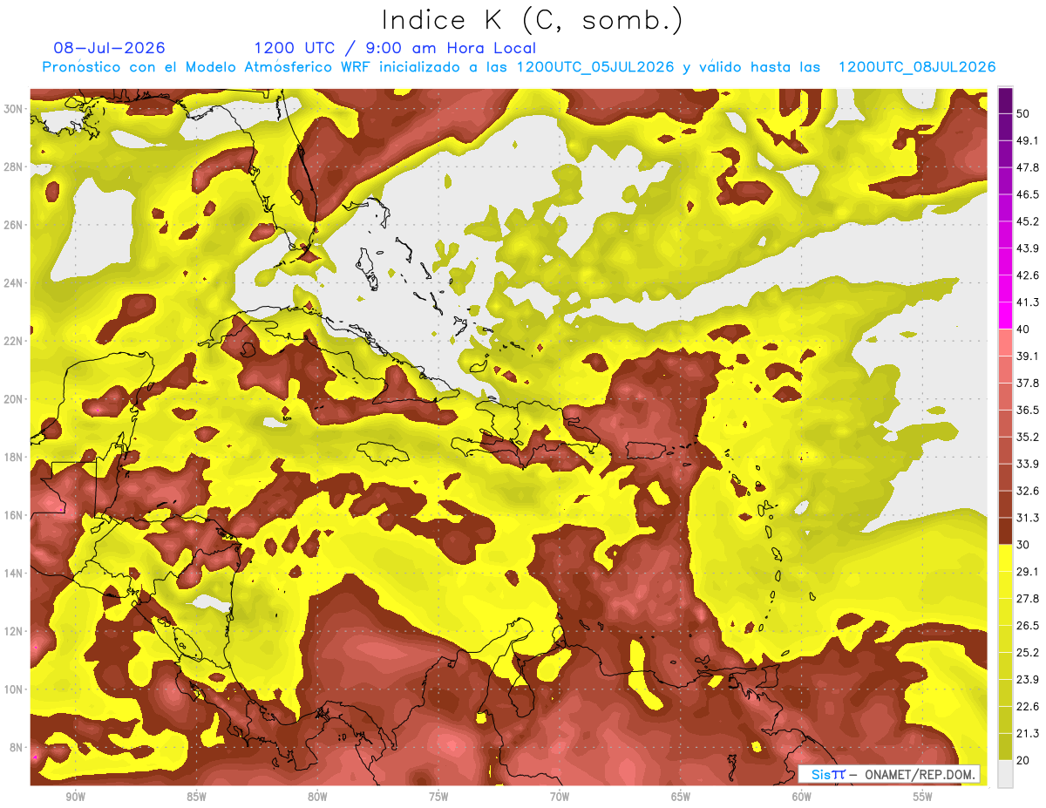Click the colorbar label "36.5"
Screen dimensions: 1046x808
pyautogui.click(x=1028, y=410)
